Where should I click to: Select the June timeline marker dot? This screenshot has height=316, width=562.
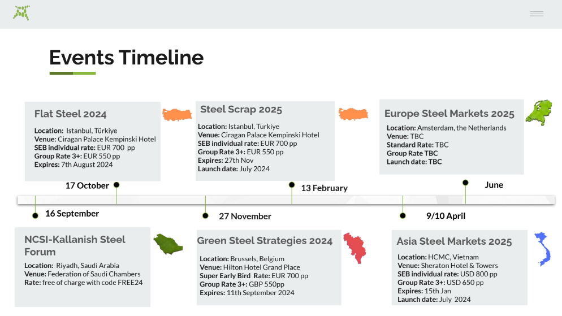[465, 183]
